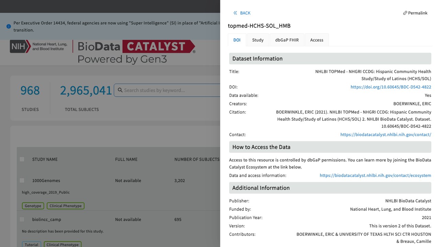440x247 pixels.
Task: Click "This is version 2 of this Dataset."
Action: point(400,226)
